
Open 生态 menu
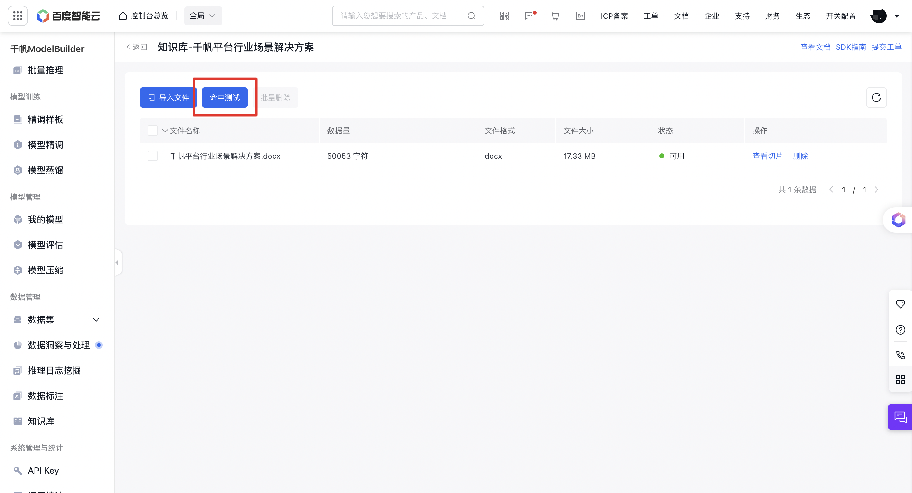[803, 16]
